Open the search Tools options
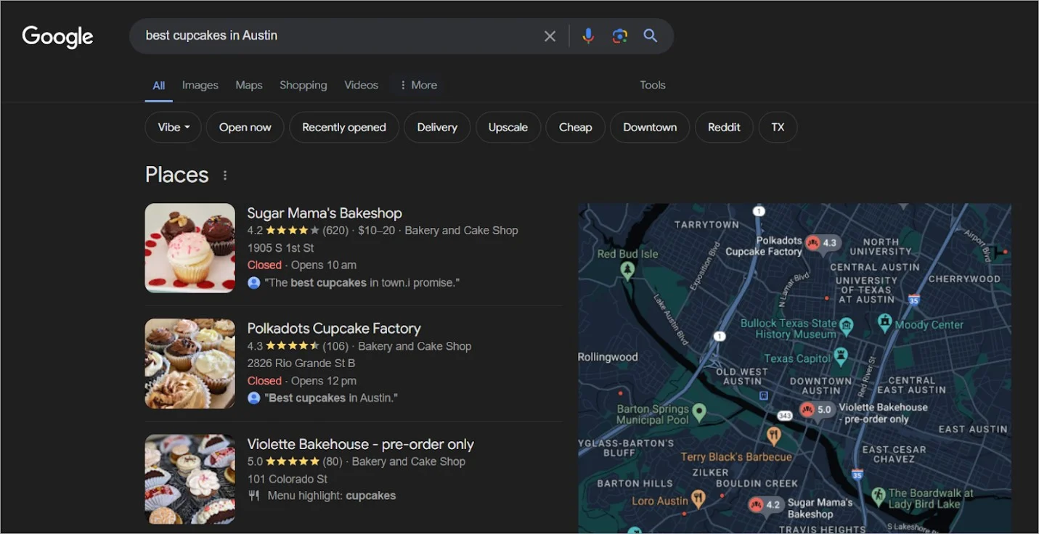Image resolution: width=1039 pixels, height=534 pixels. (x=653, y=85)
